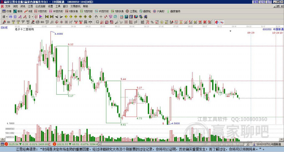
Task: Click the 09-29 date marker
Action: click(x=251, y=33)
